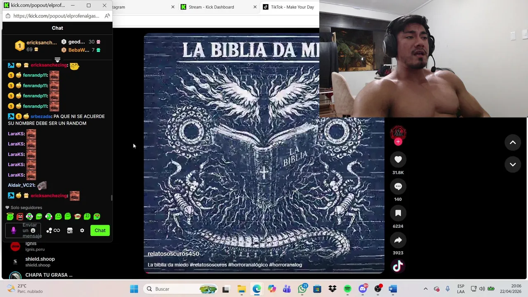
Task: Click the kick.com popout URL address bar
Action: pos(56,16)
